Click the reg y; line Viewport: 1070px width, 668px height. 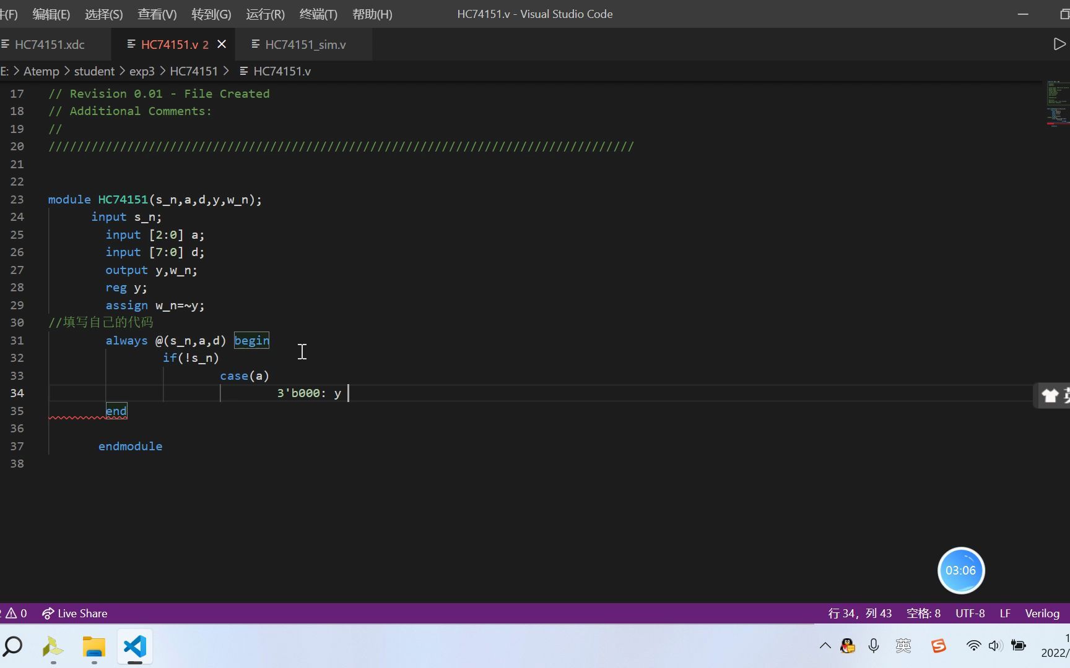pyautogui.click(x=126, y=288)
